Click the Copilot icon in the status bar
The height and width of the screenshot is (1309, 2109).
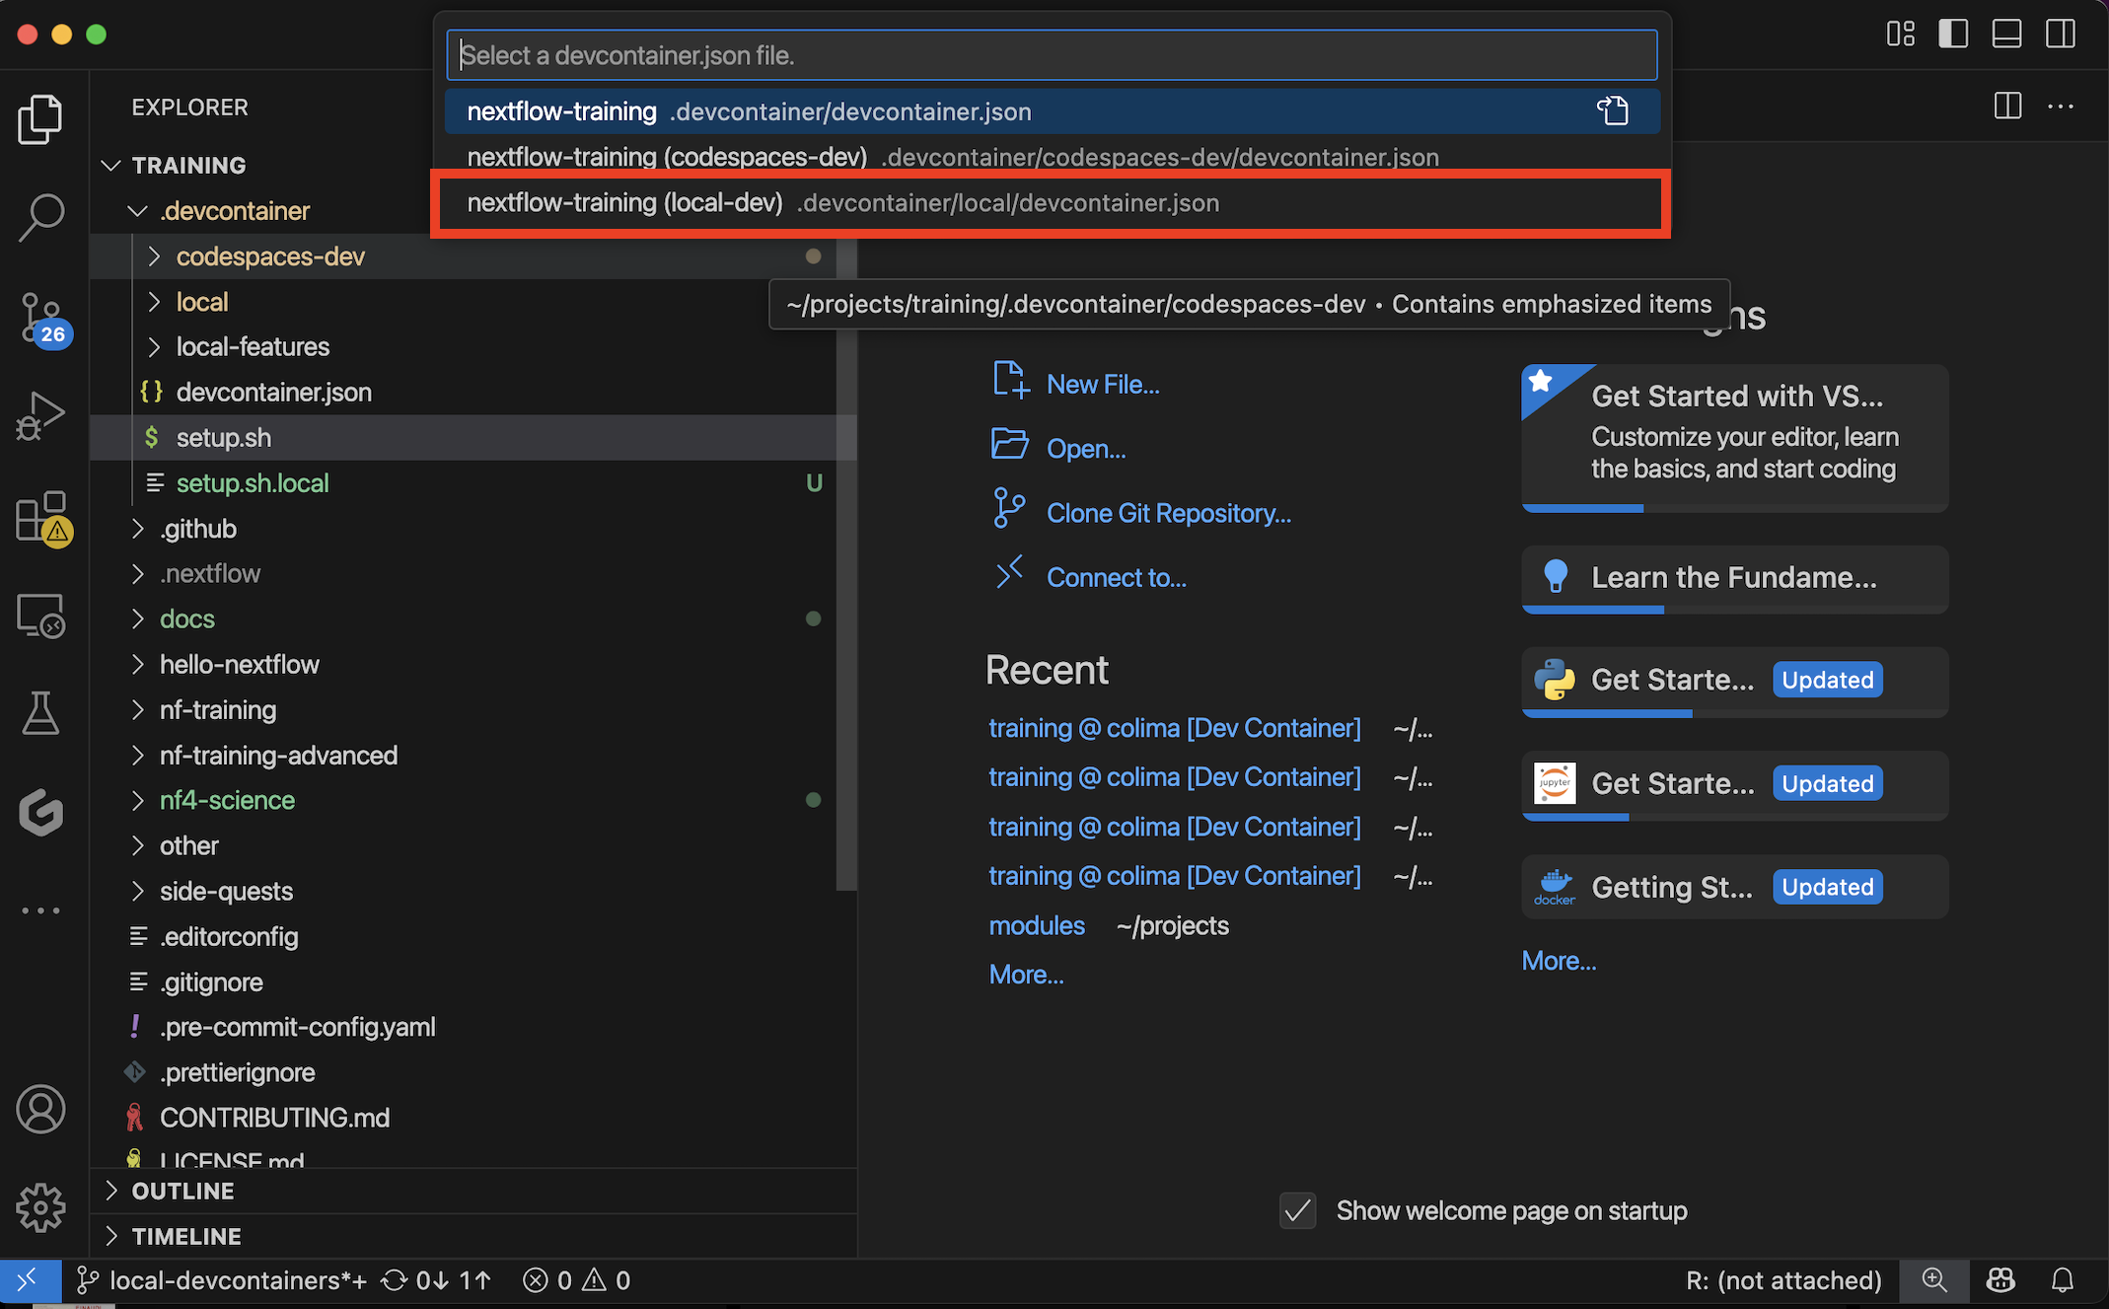(x=2000, y=1280)
